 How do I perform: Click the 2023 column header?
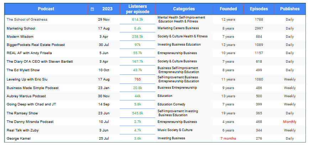click(108, 9)
